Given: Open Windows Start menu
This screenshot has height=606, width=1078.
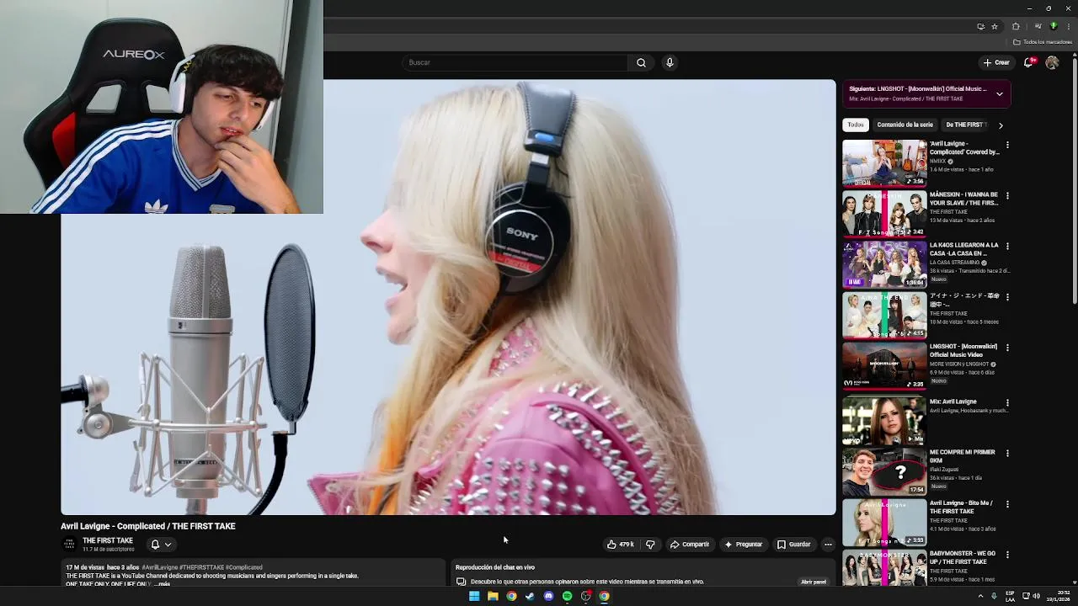Looking at the screenshot, I should pyautogui.click(x=474, y=596).
